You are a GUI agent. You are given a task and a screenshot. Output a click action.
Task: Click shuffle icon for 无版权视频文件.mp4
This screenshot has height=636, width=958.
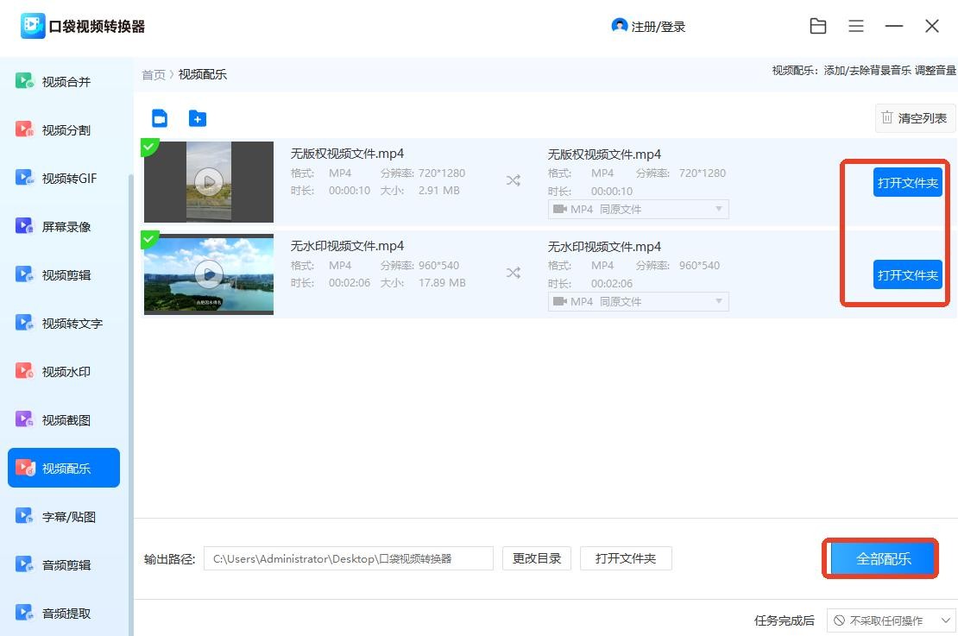[514, 180]
